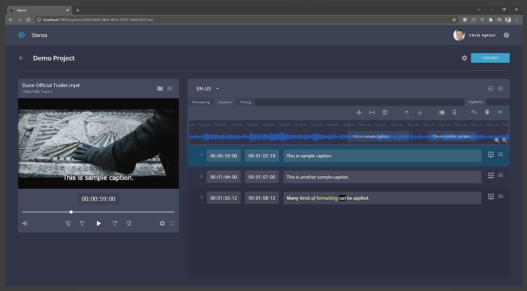
Task: Toggle fullscreen video mode
Action: pos(172,223)
